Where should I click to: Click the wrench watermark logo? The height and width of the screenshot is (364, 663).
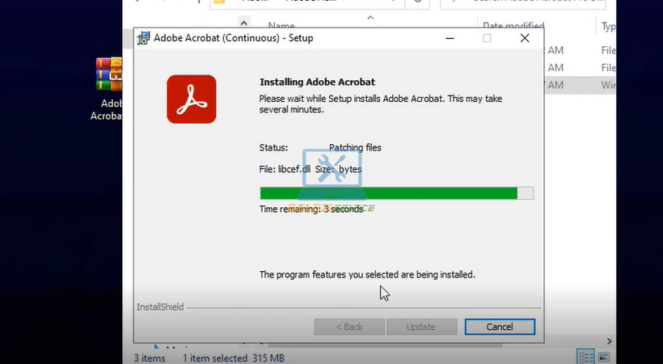tap(331, 170)
